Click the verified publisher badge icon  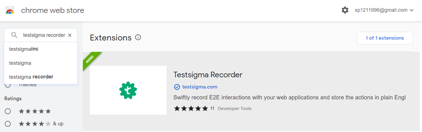tap(177, 87)
